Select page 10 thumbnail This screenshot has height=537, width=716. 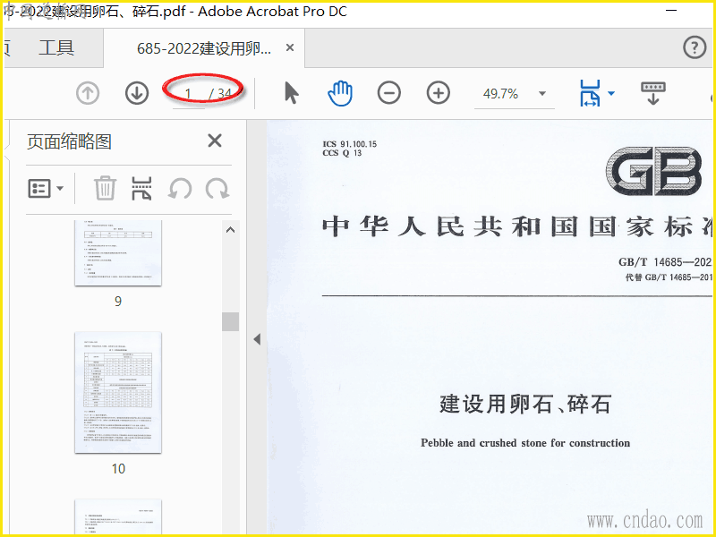pyautogui.click(x=118, y=393)
